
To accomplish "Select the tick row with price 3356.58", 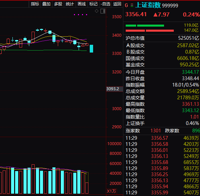I will 162,144.
